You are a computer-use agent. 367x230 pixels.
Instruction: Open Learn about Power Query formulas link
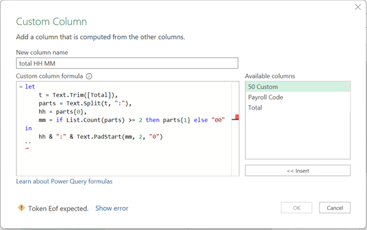(x=64, y=181)
